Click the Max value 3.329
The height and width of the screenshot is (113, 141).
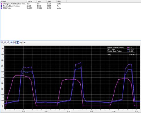pyautogui.click(x=49, y=4)
